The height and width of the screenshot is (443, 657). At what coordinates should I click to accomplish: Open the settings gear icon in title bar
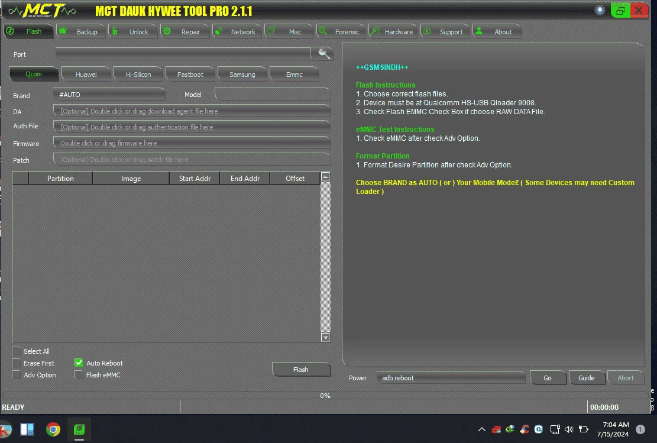[x=600, y=10]
